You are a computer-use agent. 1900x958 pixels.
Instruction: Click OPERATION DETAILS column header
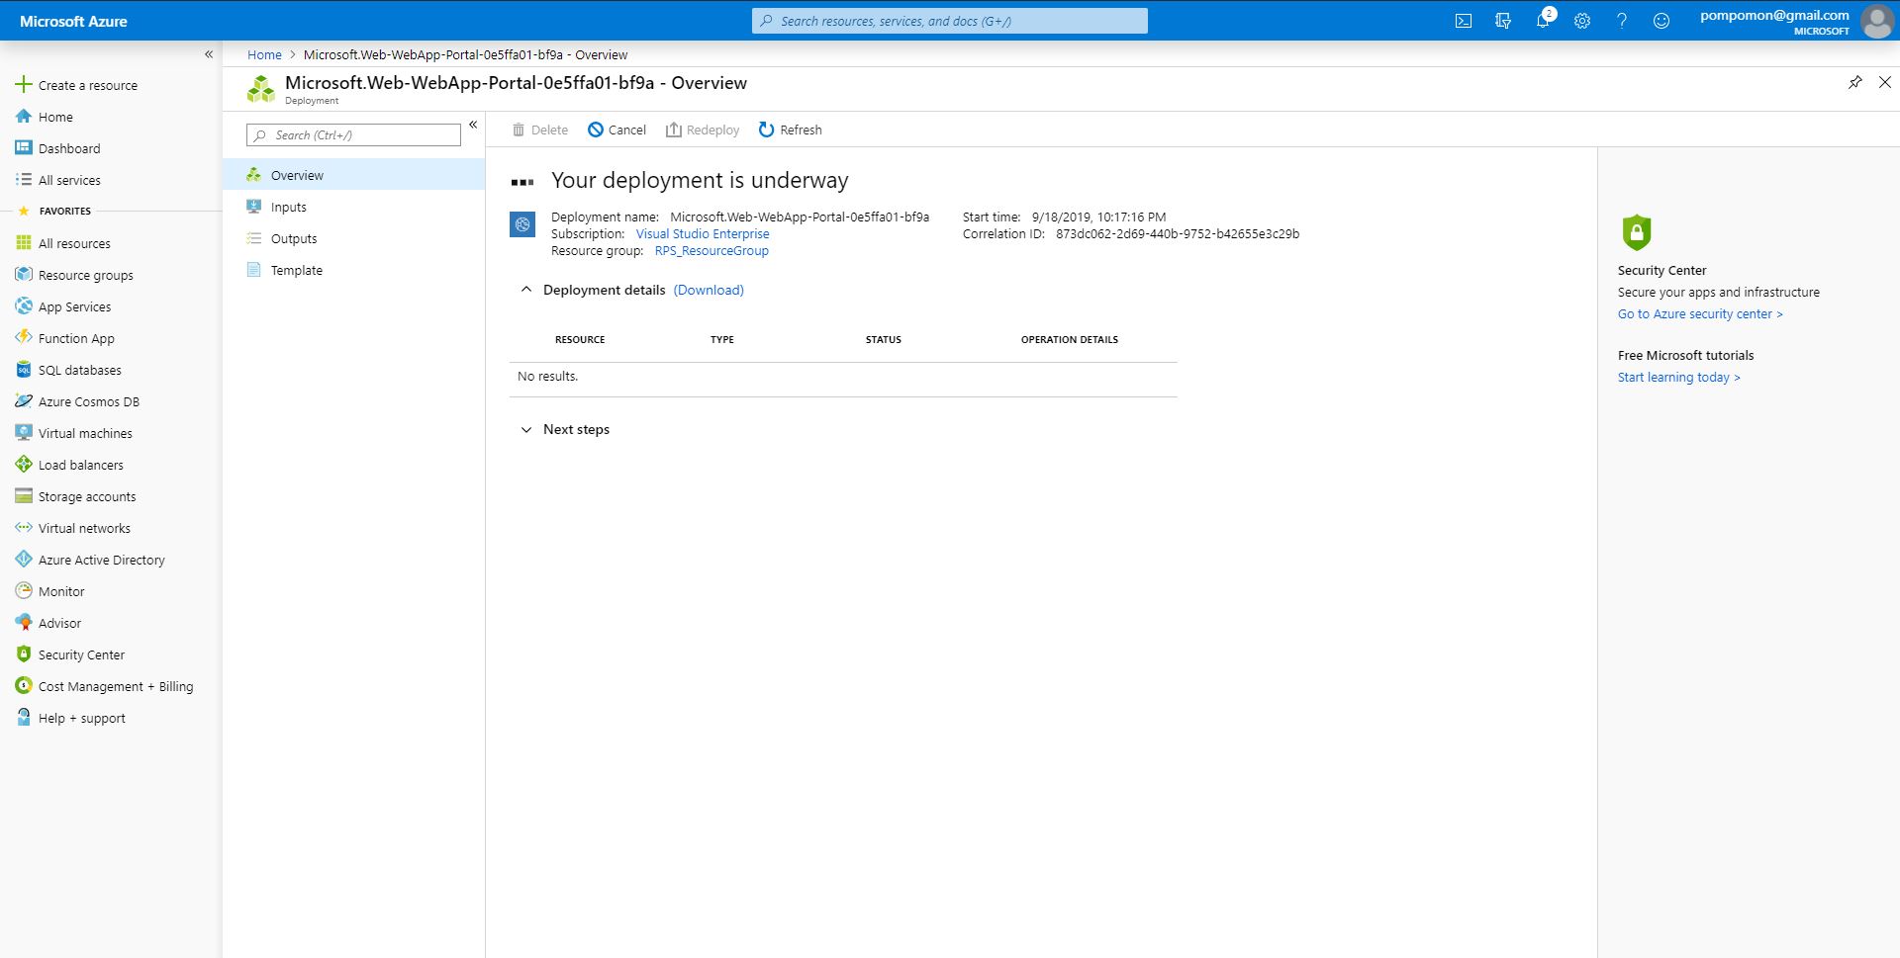(x=1069, y=339)
